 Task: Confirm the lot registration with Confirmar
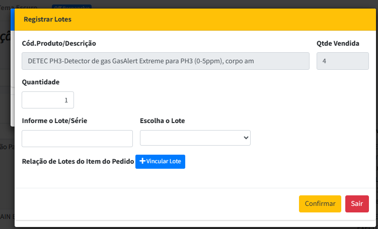coord(320,204)
